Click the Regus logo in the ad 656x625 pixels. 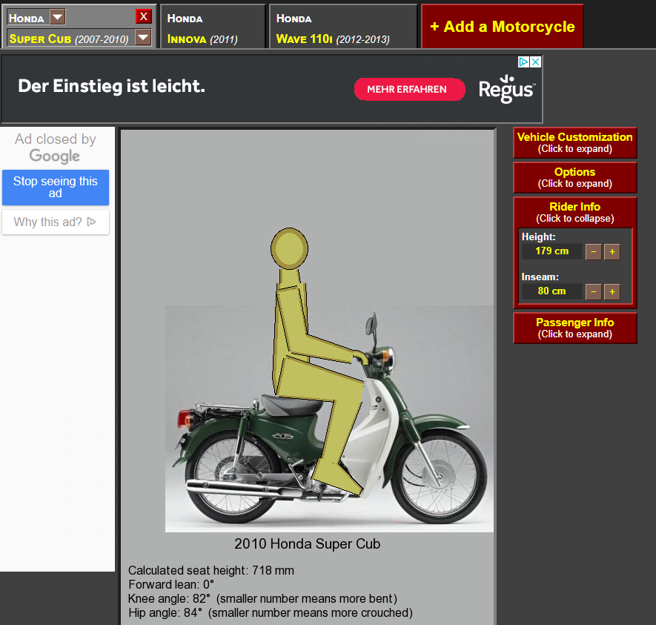506,89
